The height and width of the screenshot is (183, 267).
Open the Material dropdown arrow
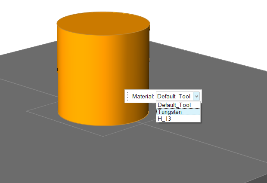(196, 97)
